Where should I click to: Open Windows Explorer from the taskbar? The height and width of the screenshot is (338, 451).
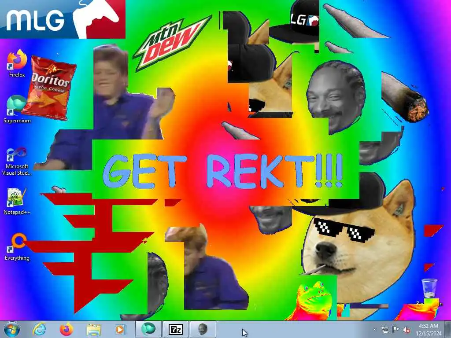pyautogui.click(x=94, y=329)
